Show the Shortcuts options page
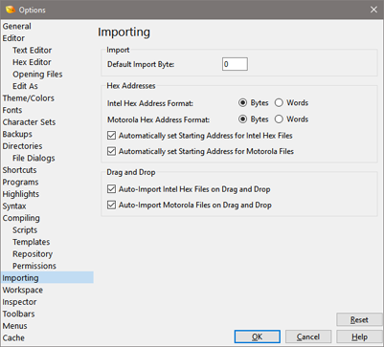This screenshot has width=384, height=347. [19, 170]
